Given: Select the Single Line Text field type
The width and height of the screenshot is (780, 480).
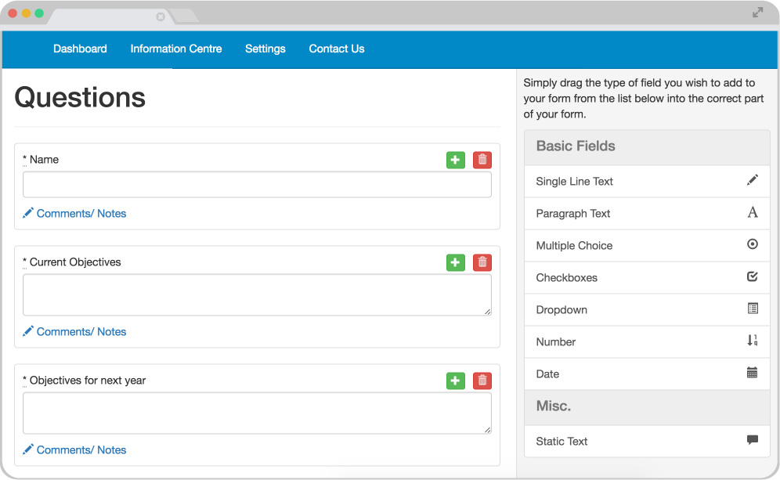Looking at the screenshot, I should click(x=647, y=182).
